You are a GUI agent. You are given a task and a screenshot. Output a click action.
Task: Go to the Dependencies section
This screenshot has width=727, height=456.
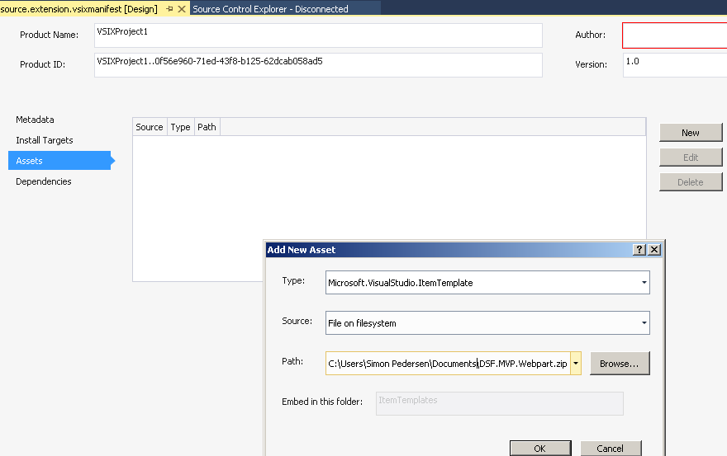[x=44, y=181]
